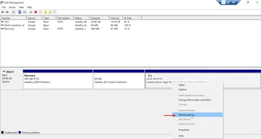Screen dimensions: 261x139
Task: Click the greyed Mark Partition as Active entry
Action: pos(197,95)
